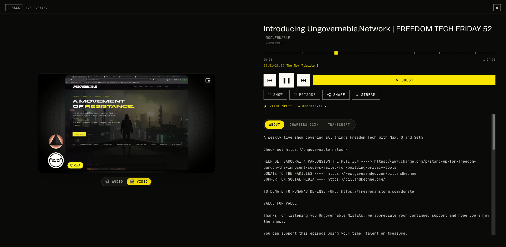Click the triangle logo avatar on video
The width and height of the screenshot is (506, 247).
(x=56, y=142)
